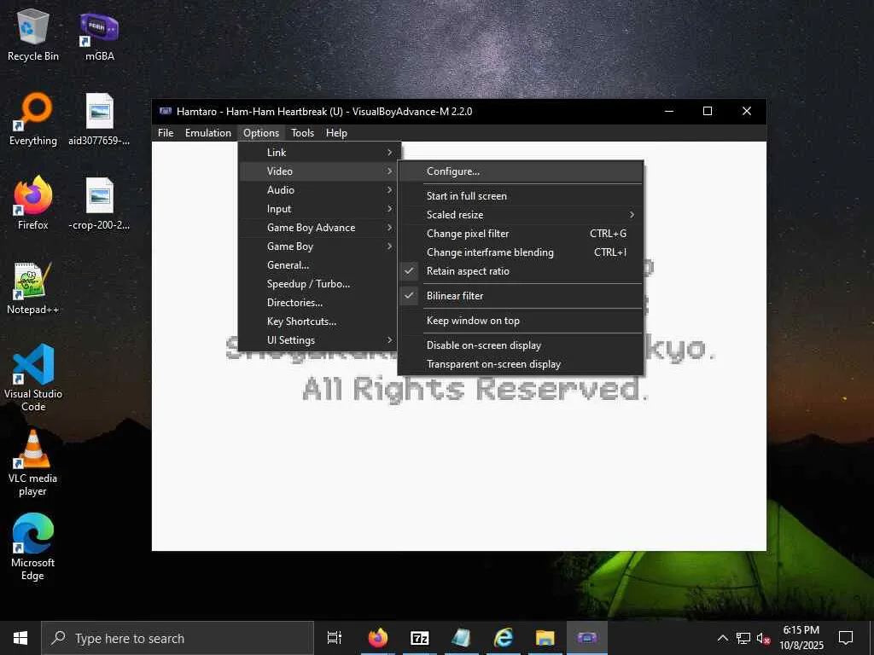Viewport: 874px width, 655px height.
Task: Click the VisualBoyAdvance taskbar button
Action: [587, 638]
